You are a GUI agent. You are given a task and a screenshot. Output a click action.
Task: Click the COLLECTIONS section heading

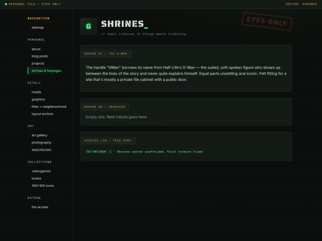pyautogui.click(x=39, y=162)
